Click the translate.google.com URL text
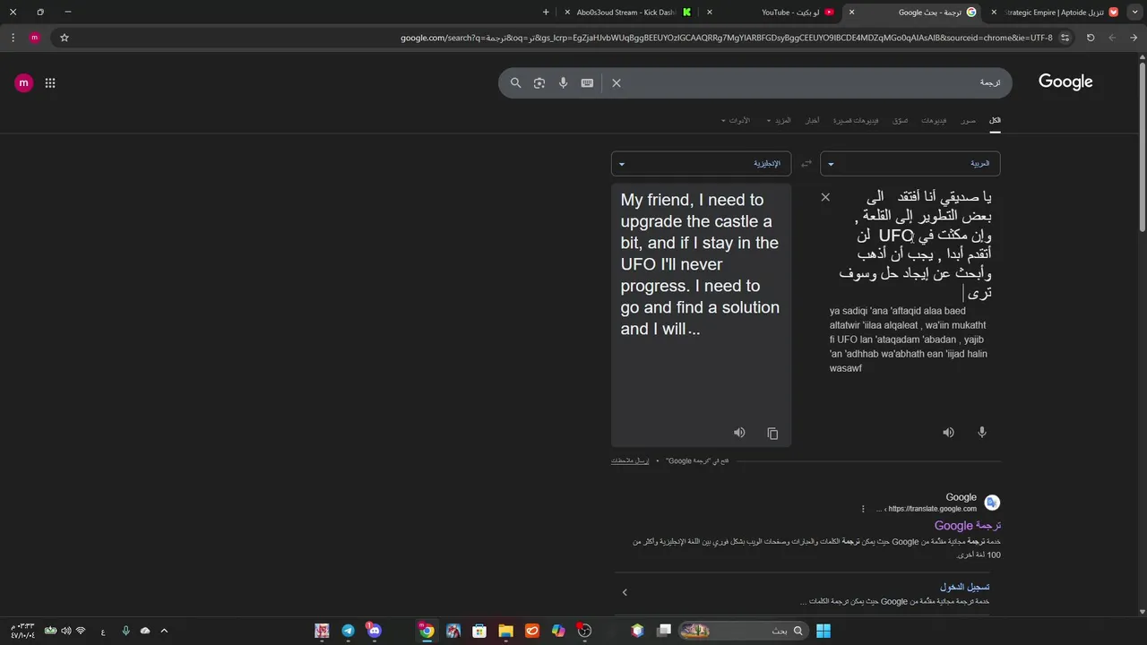The height and width of the screenshot is (645, 1147). 933,509
